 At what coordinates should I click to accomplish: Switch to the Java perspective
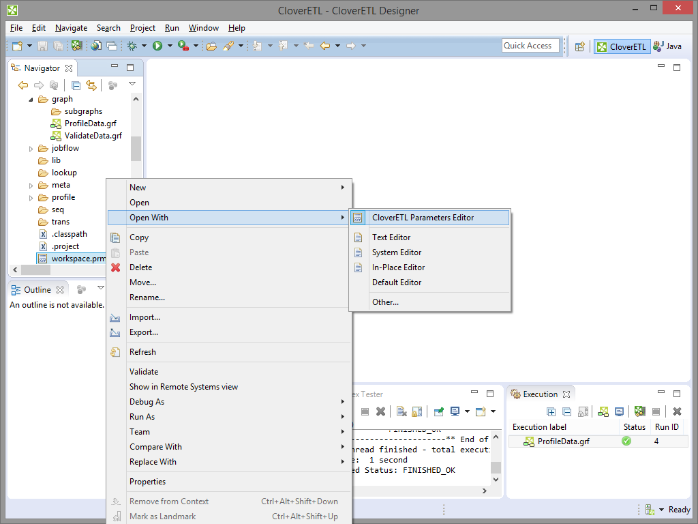[x=667, y=46]
